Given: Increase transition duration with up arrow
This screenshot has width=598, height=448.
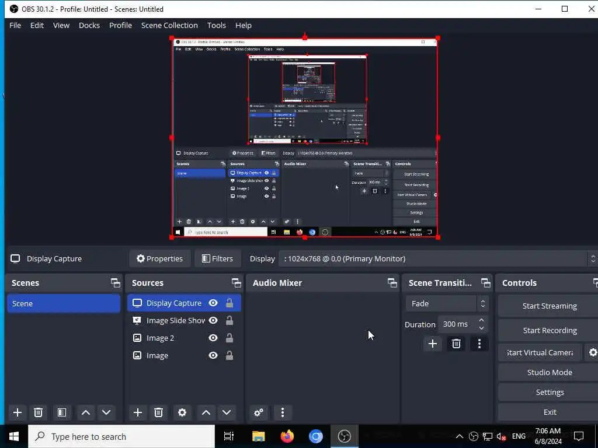Looking at the screenshot, I should coord(482,320).
